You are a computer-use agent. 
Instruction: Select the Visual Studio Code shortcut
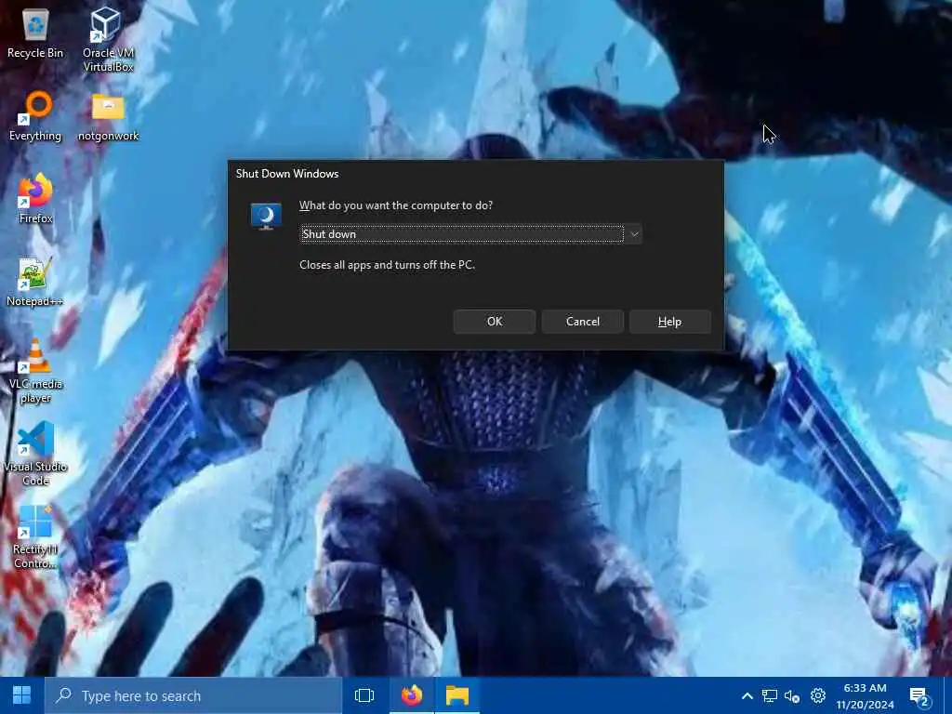coord(35,454)
